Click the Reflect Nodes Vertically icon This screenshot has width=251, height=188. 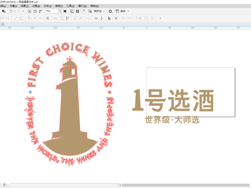click(x=101, y=18)
